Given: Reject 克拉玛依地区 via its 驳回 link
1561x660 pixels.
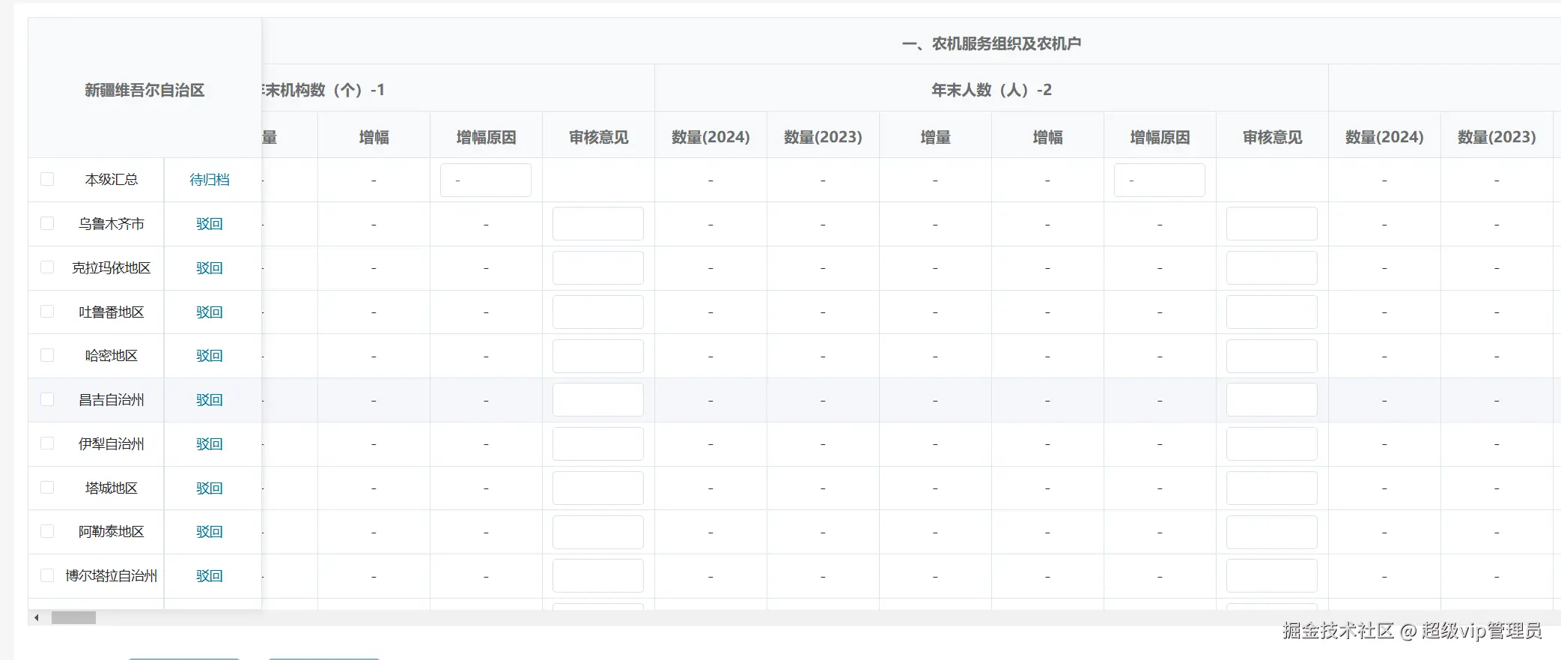Looking at the screenshot, I should pos(210,268).
